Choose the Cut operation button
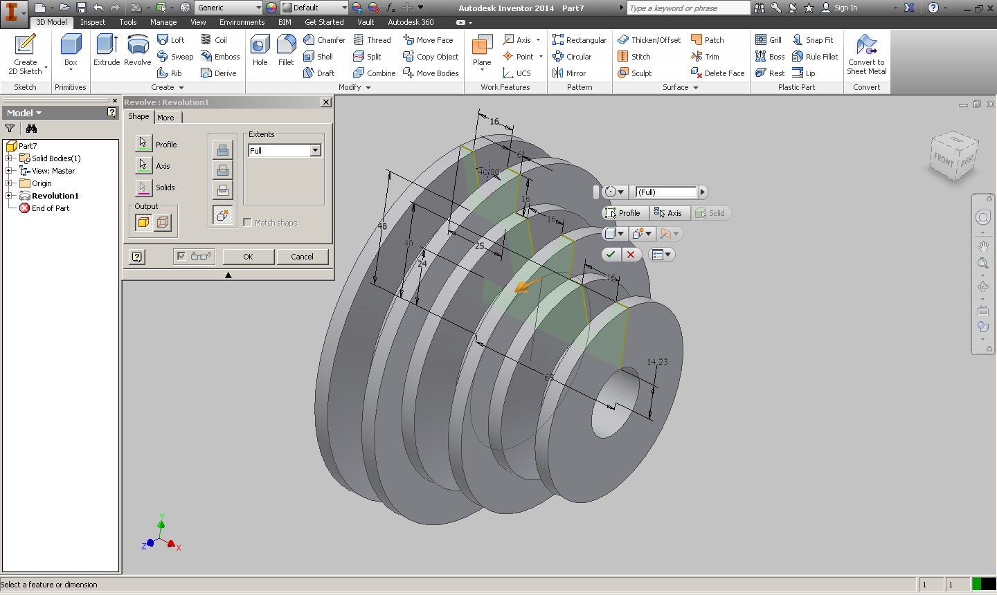997x595 pixels. click(x=222, y=170)
